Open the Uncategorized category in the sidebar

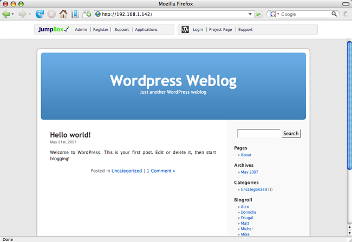(253, 189)
